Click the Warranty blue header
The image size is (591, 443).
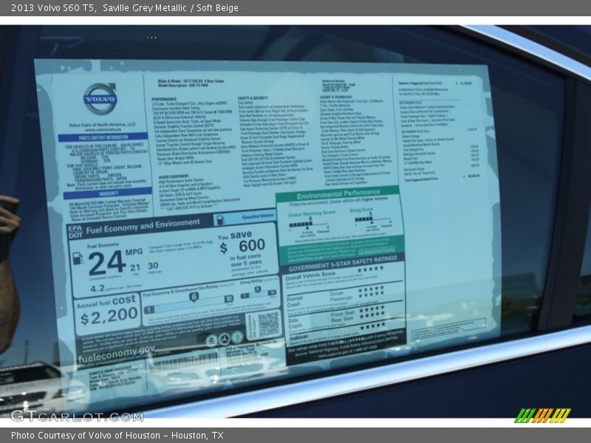[108, 194]
